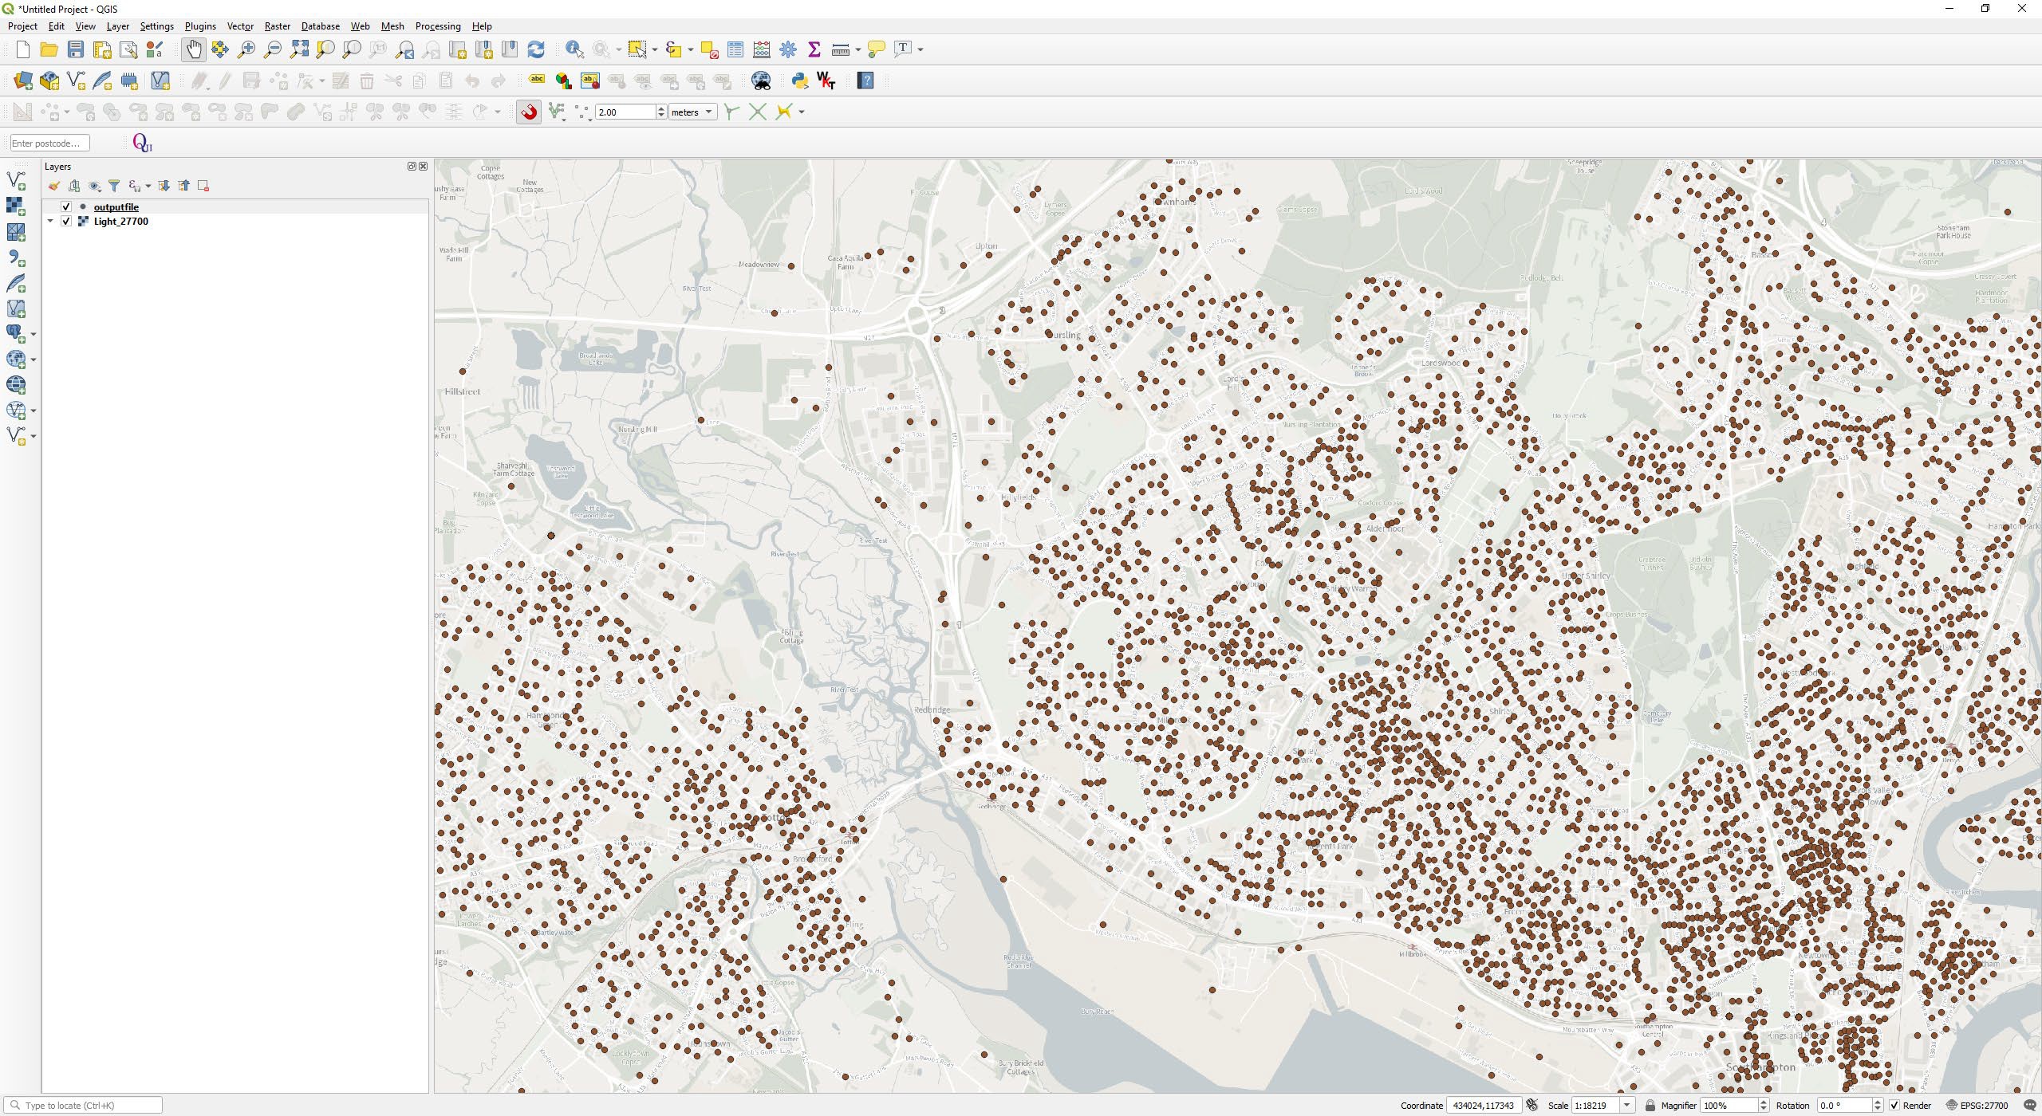Image resolution: width=2042 pixels, height=1116 pixels.
Task: Click the Enter postcode field
Action: [49, 143]
